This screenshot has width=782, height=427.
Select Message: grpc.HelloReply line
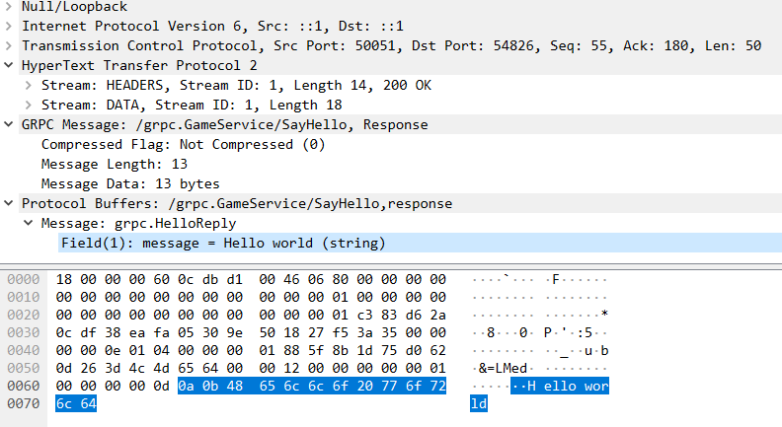click(x=138, y=223)
